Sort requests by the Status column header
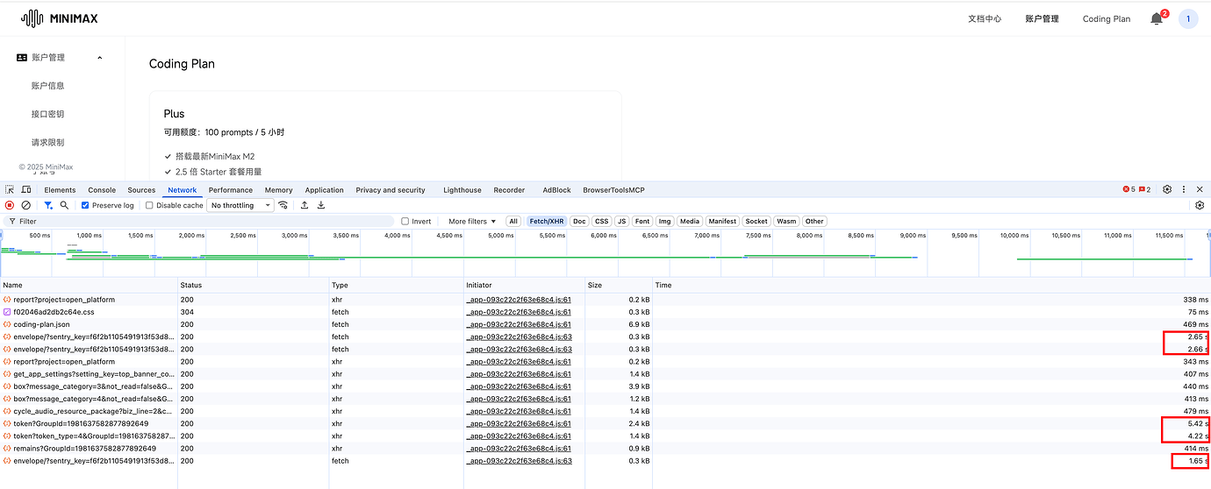1211x489 pixels. coord(253,285)
